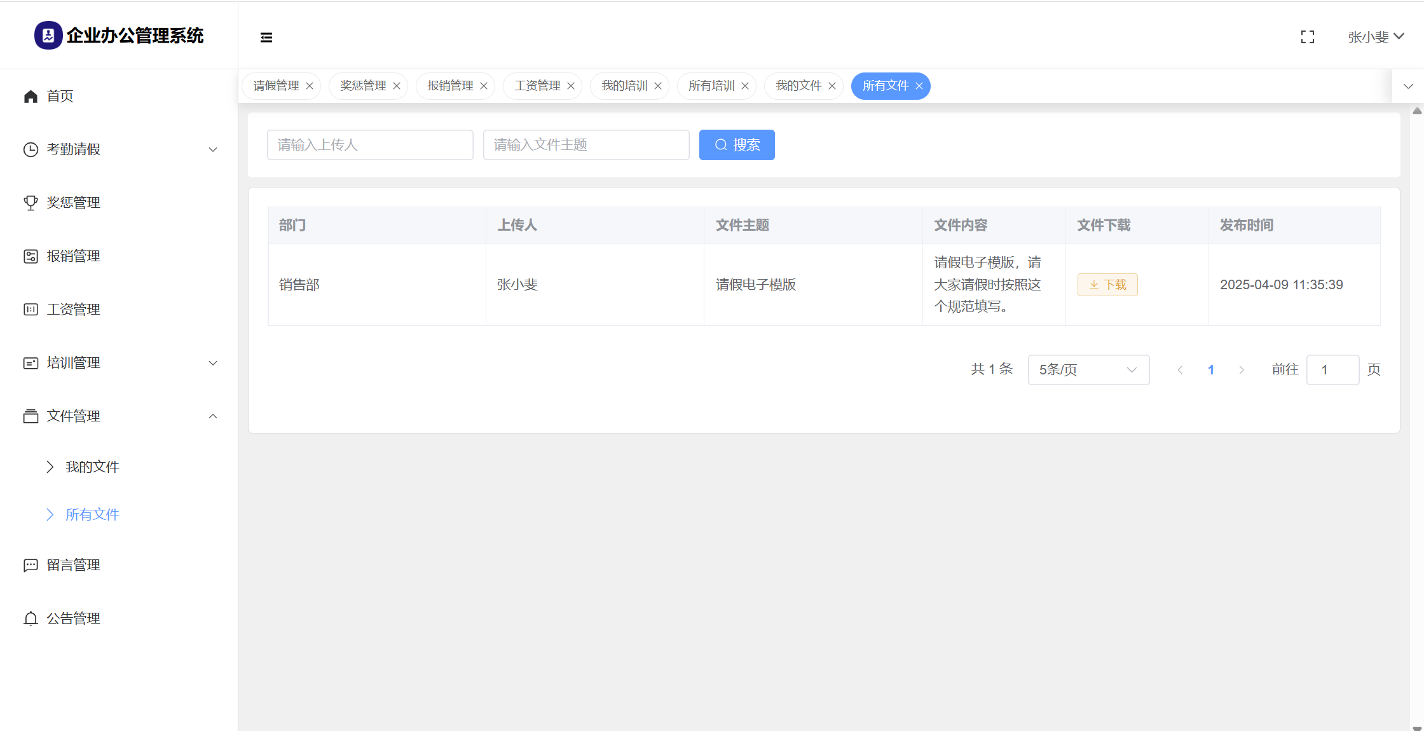The image size is (1424, 731).
Task: Open the 5条/页 page size dropdown
Action: pos(1088,370)
